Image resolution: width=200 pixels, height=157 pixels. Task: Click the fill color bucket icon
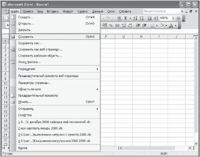click(x=162, y=25)
